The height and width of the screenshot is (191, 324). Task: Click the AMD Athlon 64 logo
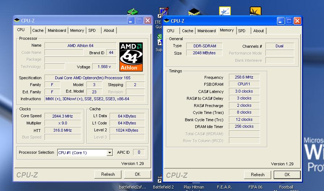pos(131,57)
